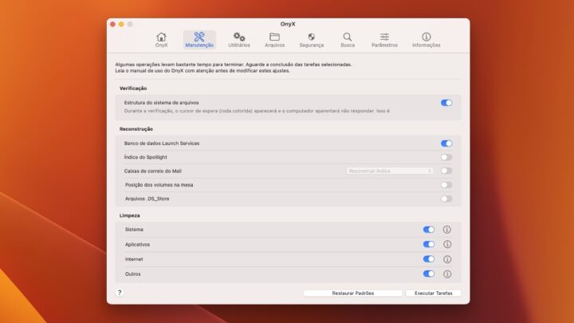574x323 pixels.
Task: Turn off Internet cleaning switch
Action: pos(429,259)
